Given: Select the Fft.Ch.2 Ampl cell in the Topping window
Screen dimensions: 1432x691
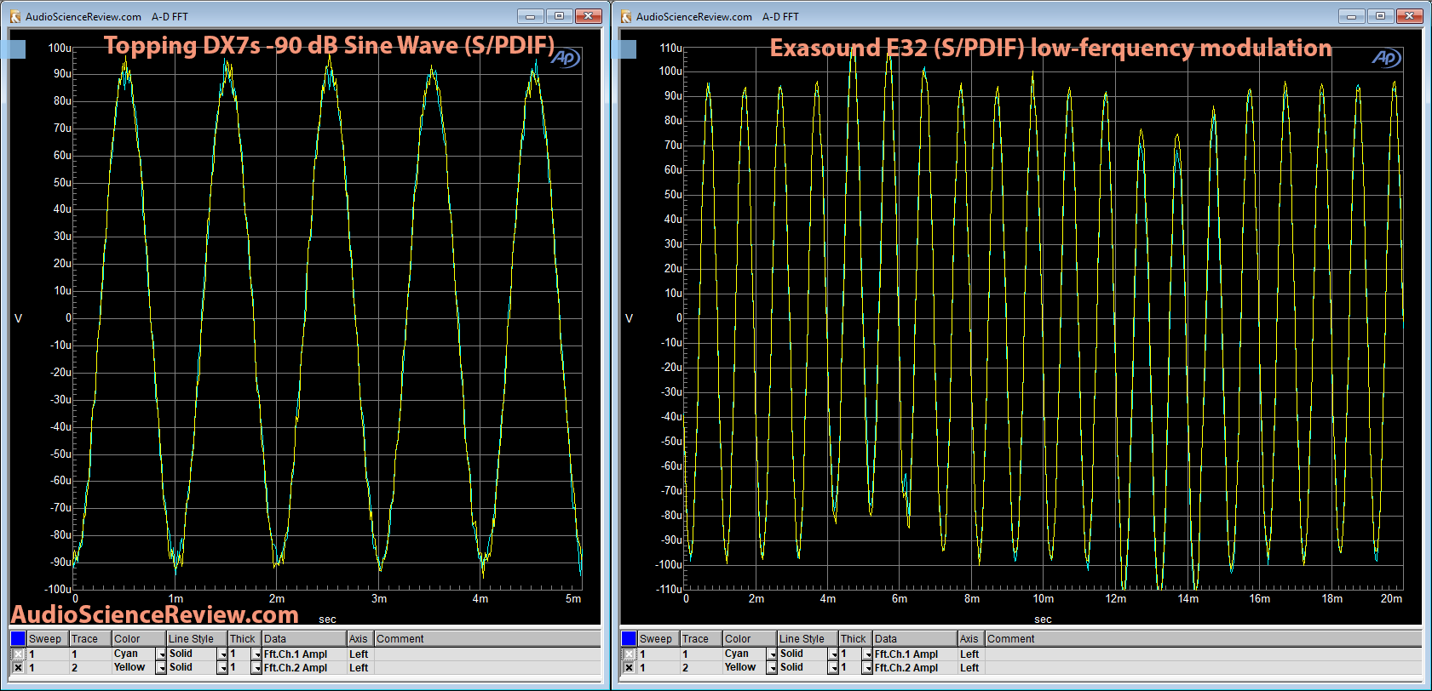Looking at the screenshot, I should pyautogui.click(x=304, y=668).
